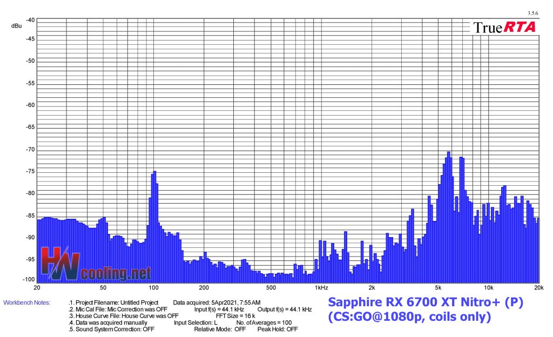
Task: Select the -50 y-axis label
Action: pos(30,61)
